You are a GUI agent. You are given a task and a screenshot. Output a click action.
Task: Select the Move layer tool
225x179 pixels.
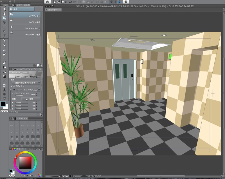4,23
